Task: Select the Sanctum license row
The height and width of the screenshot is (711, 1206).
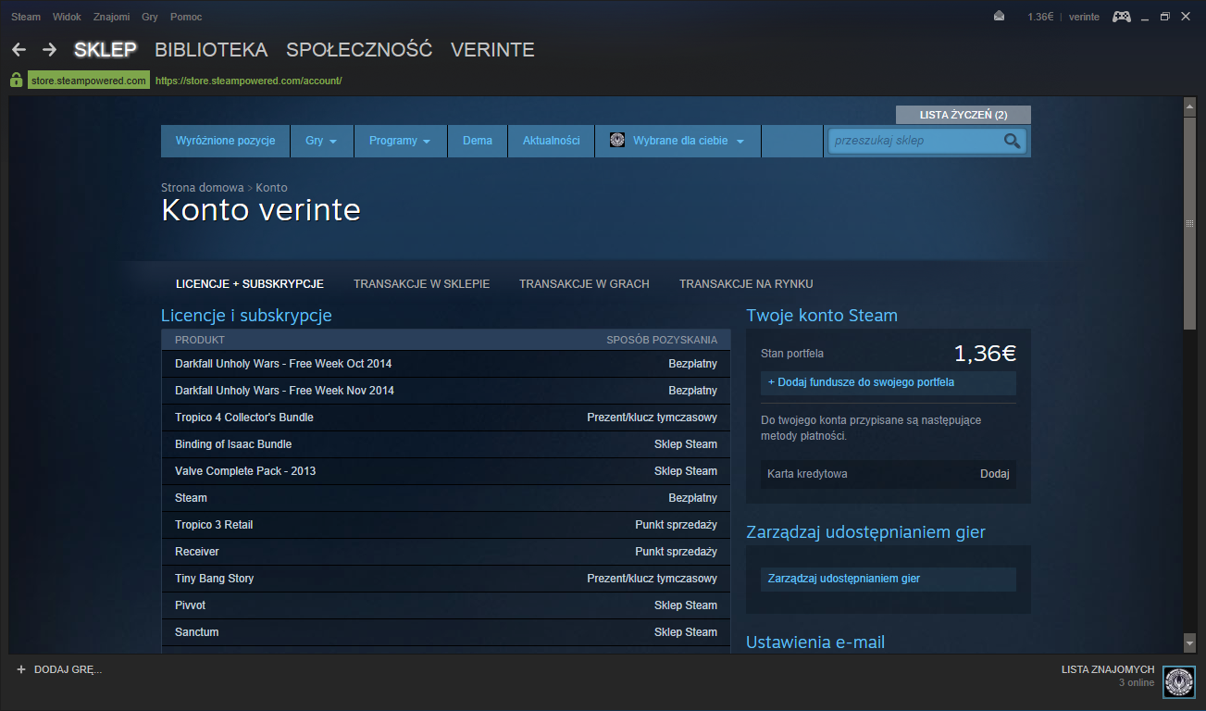Action: pyautogui.click(x=446, y=632)
